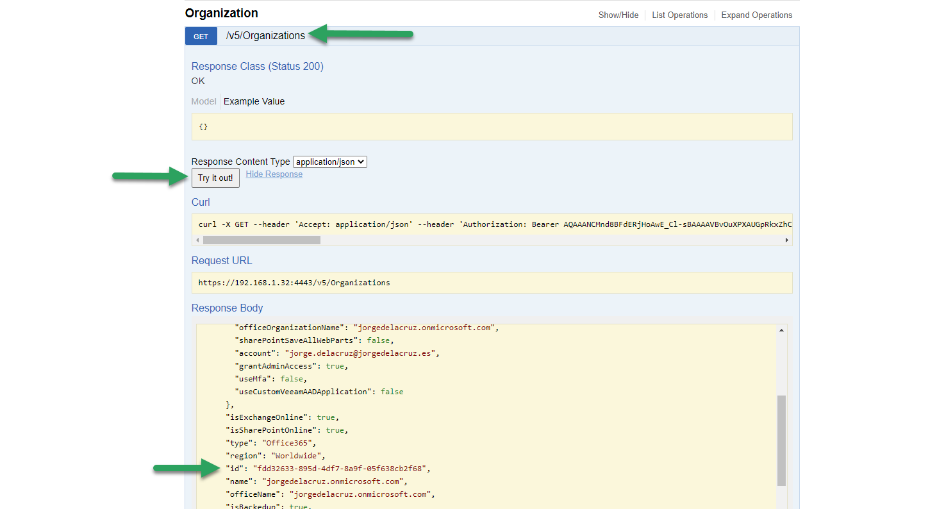This screenshot has height=509, width=937.
Task: Open the /v5/Organizations endpoint path
Action: (265, 36)
